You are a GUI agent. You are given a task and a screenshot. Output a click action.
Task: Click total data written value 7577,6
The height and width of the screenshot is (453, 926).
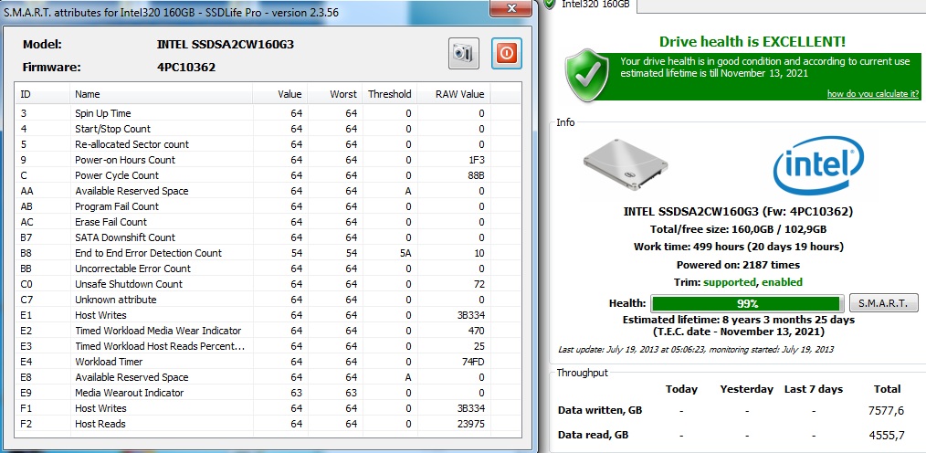pos(889,410)
